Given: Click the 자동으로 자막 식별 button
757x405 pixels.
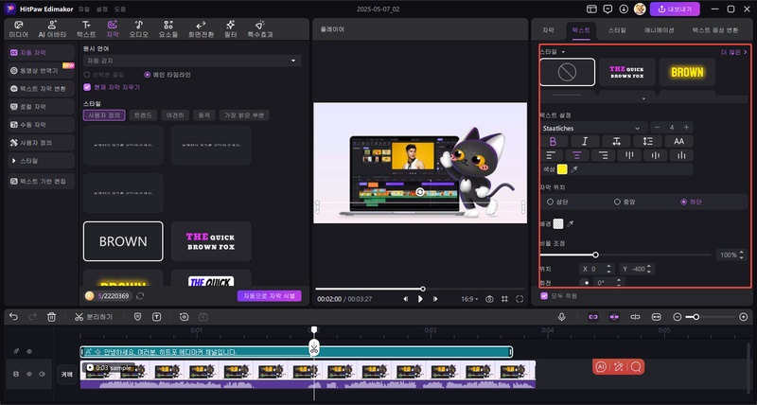Looking at the screenshot, I should tap(270, 296).
